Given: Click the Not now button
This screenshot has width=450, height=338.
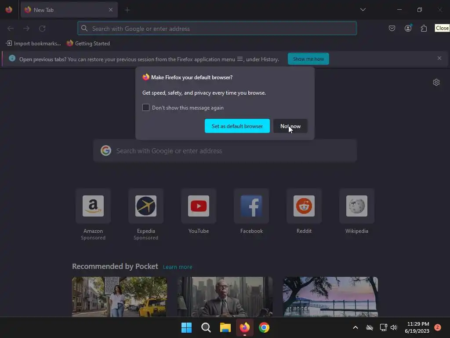Looking at the screenshot, I should (290, 126).
